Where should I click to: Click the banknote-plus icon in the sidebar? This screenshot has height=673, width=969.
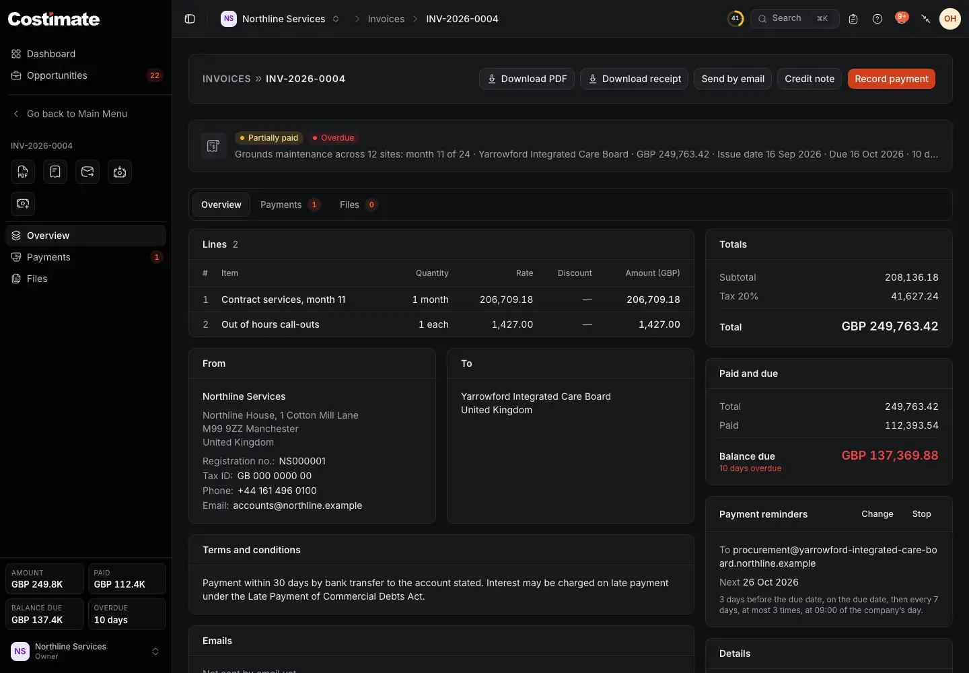click(23, 204)
